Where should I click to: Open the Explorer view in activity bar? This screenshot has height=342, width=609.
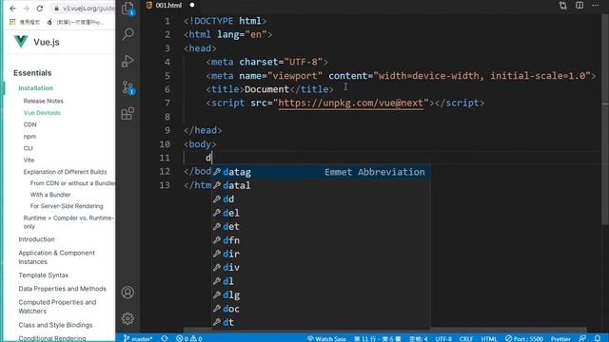(x=128, y=9)
